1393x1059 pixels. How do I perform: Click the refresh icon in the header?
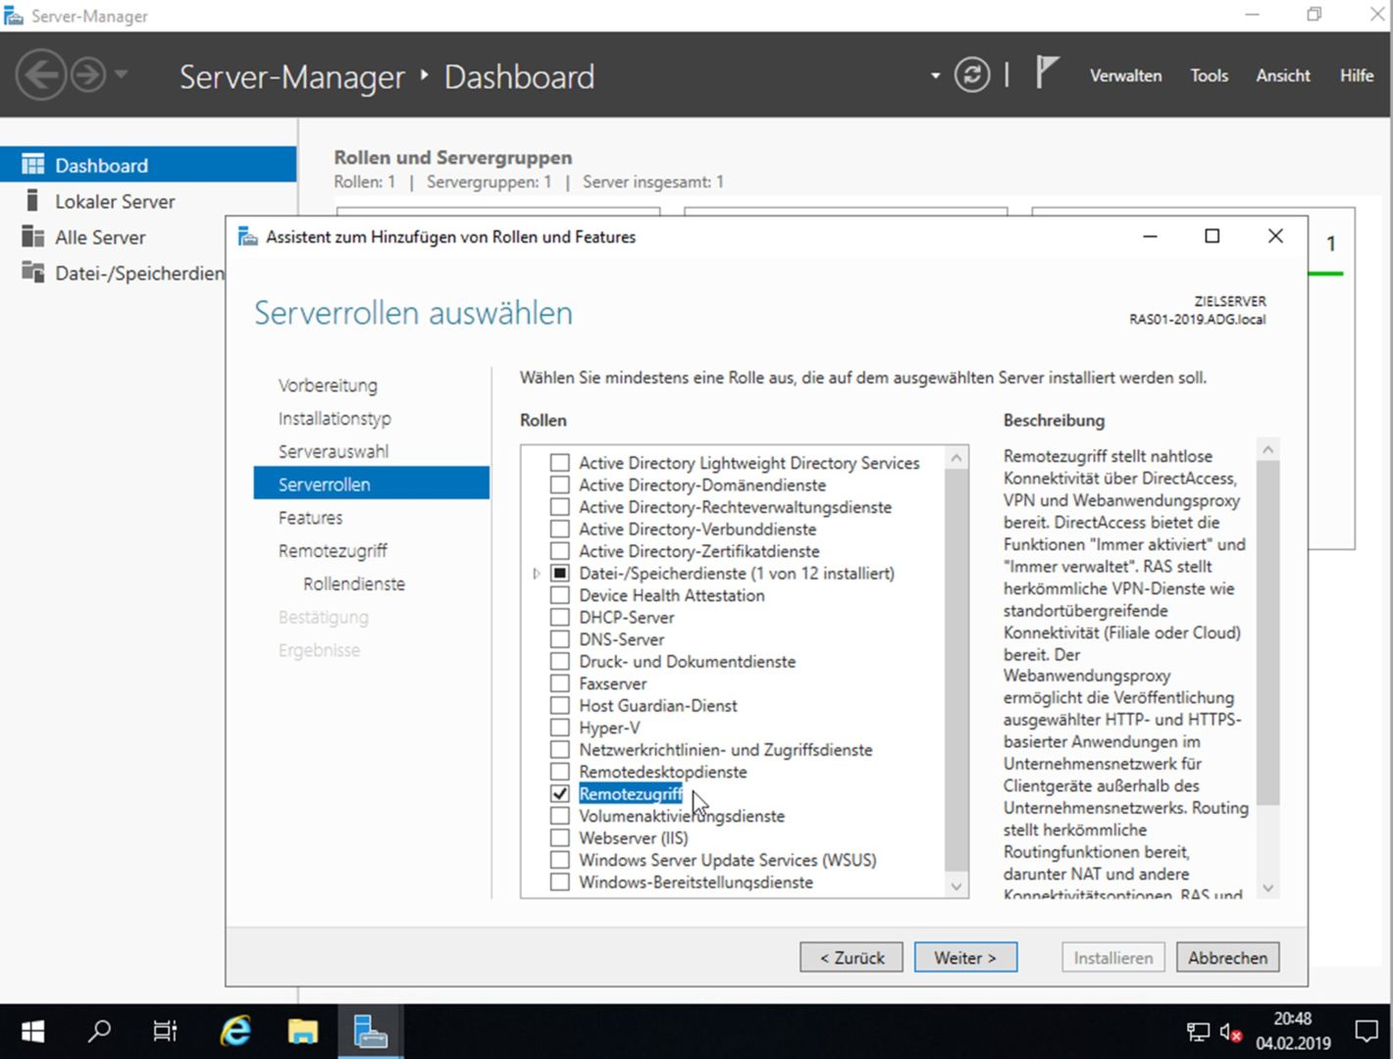(972, 75)
